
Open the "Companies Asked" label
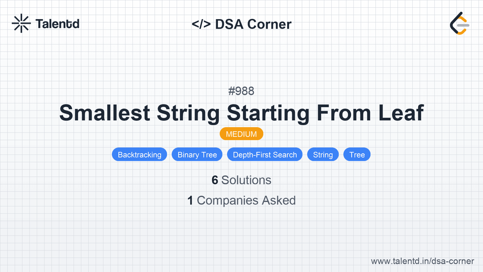pyautogui.click(x=246, y=200)
